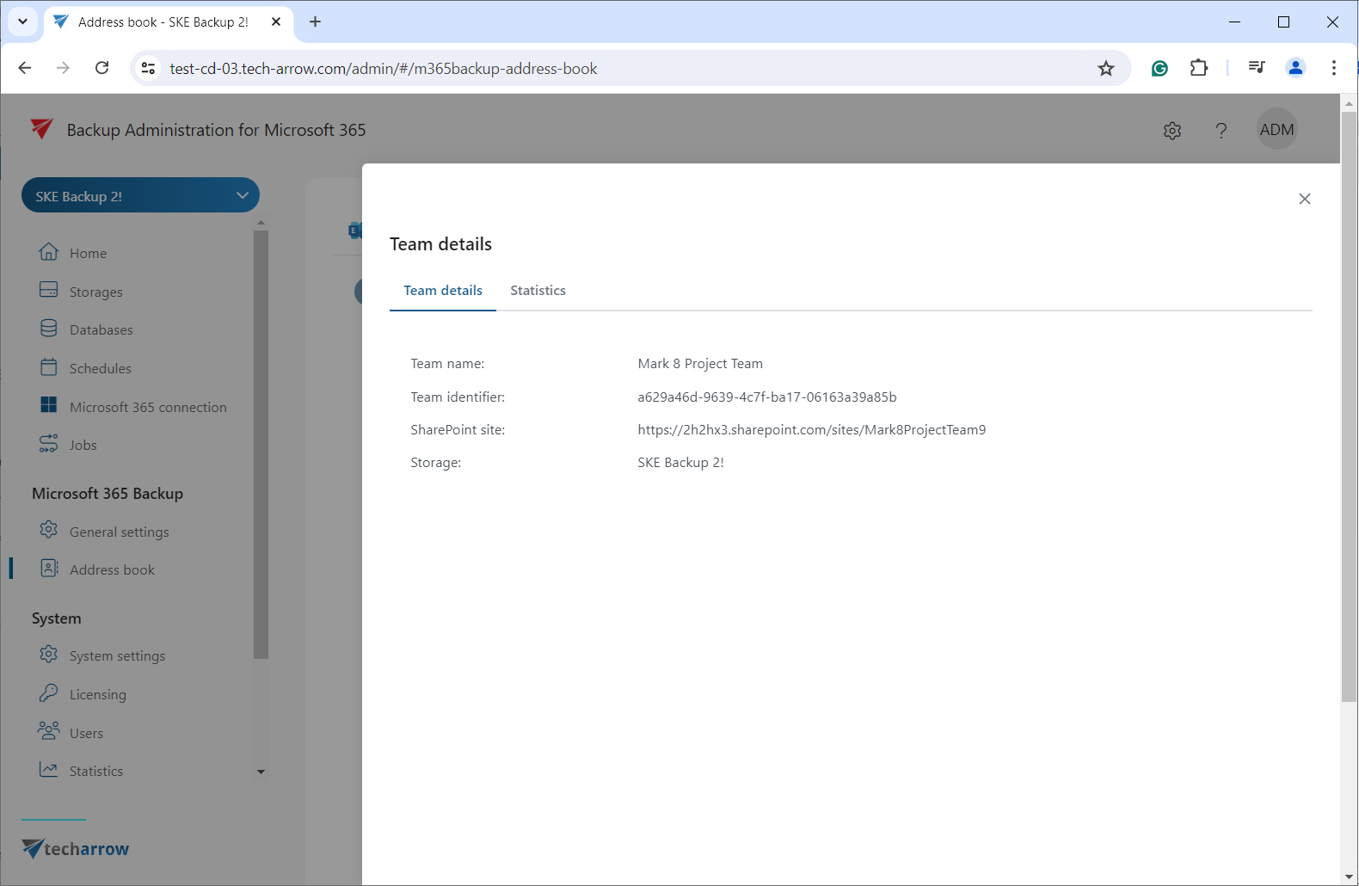The height and width of the screenshot is (886, 1359).
Task: Bookmark this page with star icon
Action: [1106, 69]
